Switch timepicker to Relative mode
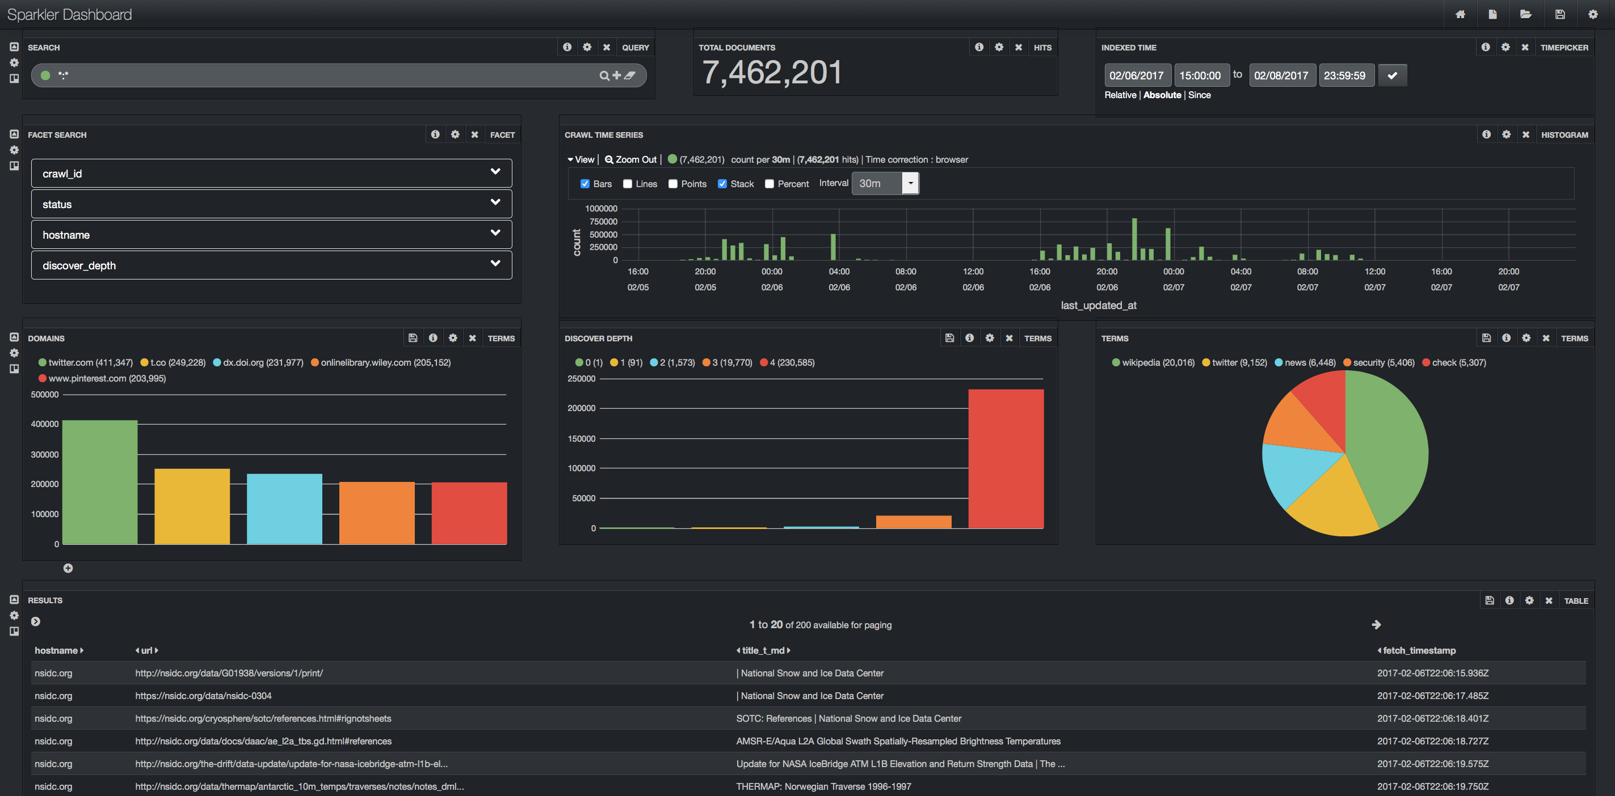 1120,95
